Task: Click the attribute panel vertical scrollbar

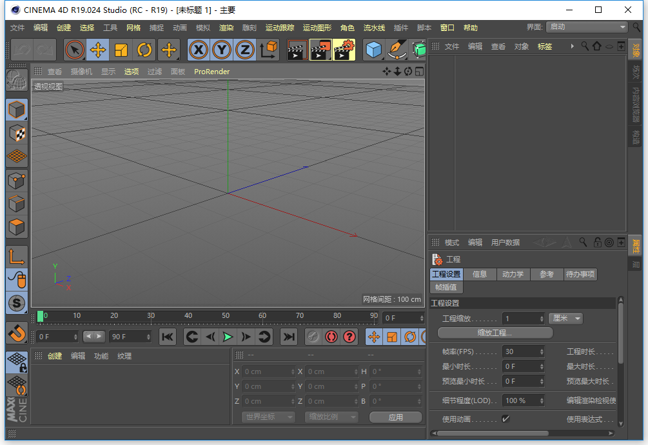Action: [x=620, y=333]
